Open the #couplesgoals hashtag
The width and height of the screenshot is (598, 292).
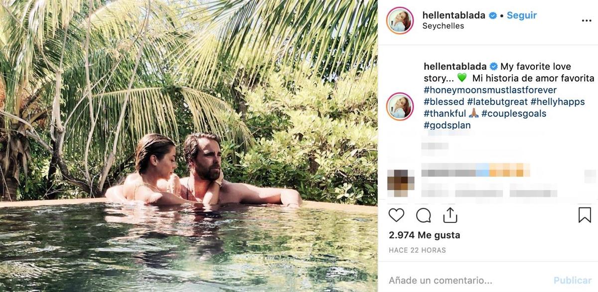click(514, 113)
